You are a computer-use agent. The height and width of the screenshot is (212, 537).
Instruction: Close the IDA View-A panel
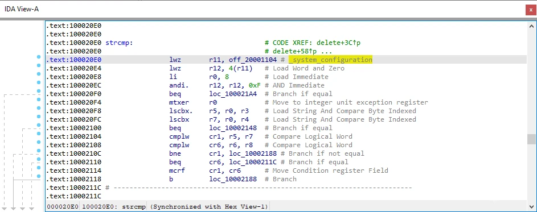tap(531, 10)
